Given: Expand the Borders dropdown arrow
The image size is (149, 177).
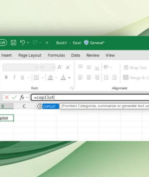Looking at the screenshot, I should pyautogui.click(x=42, y=77).
